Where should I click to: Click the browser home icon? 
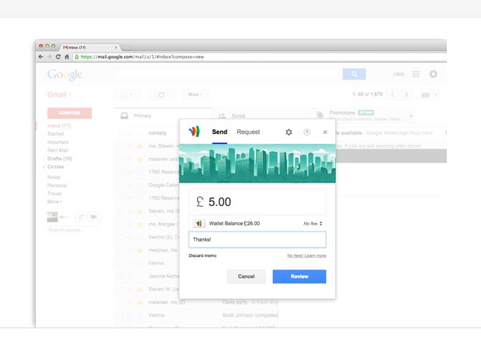click(x=67, y=57)
